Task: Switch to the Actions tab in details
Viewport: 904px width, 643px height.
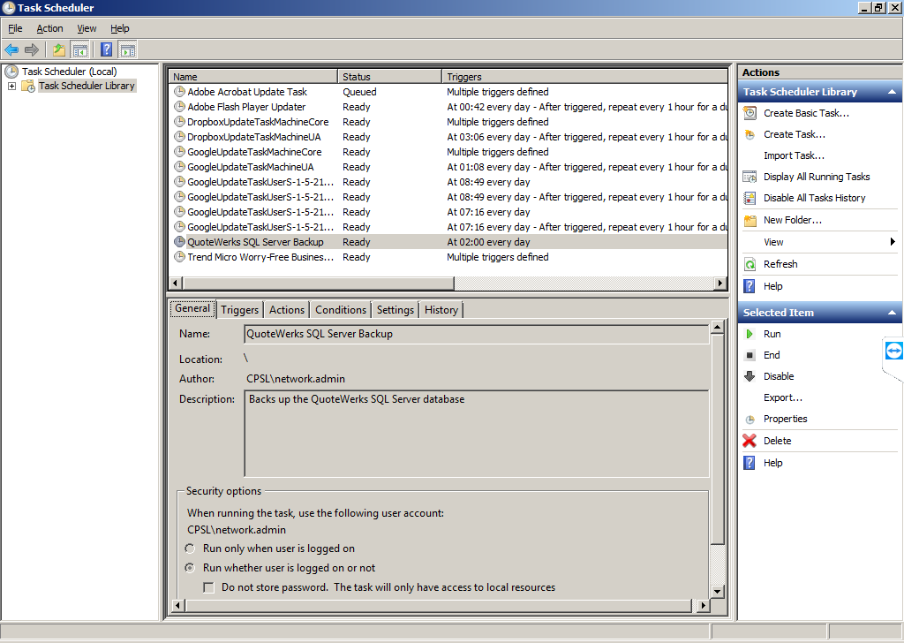Action: (x=287, y=310)
